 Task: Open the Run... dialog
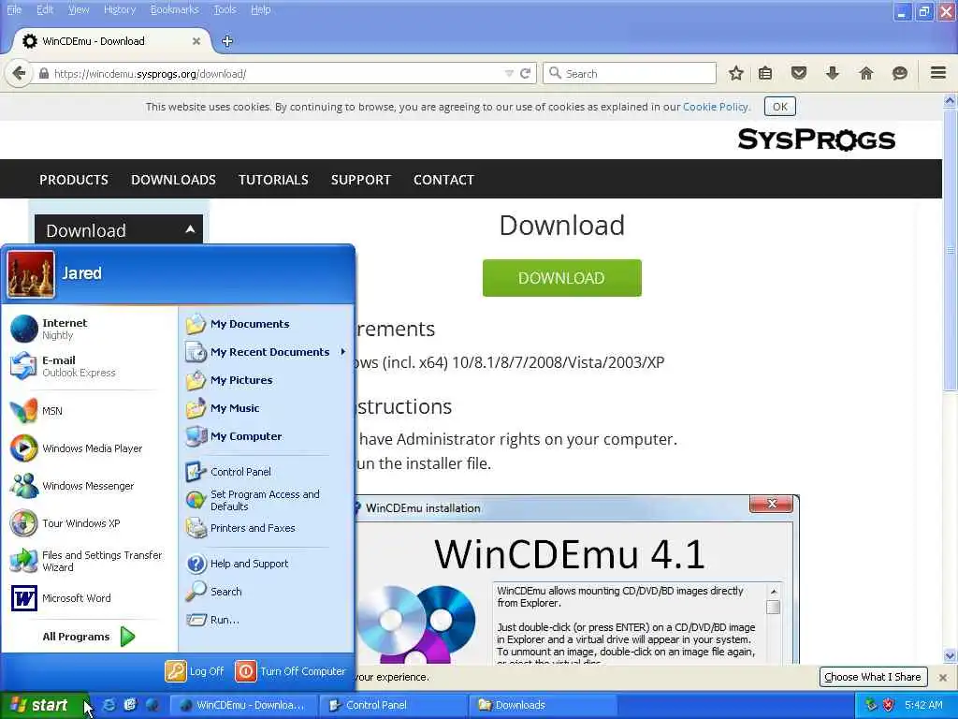tap(267, 620)
